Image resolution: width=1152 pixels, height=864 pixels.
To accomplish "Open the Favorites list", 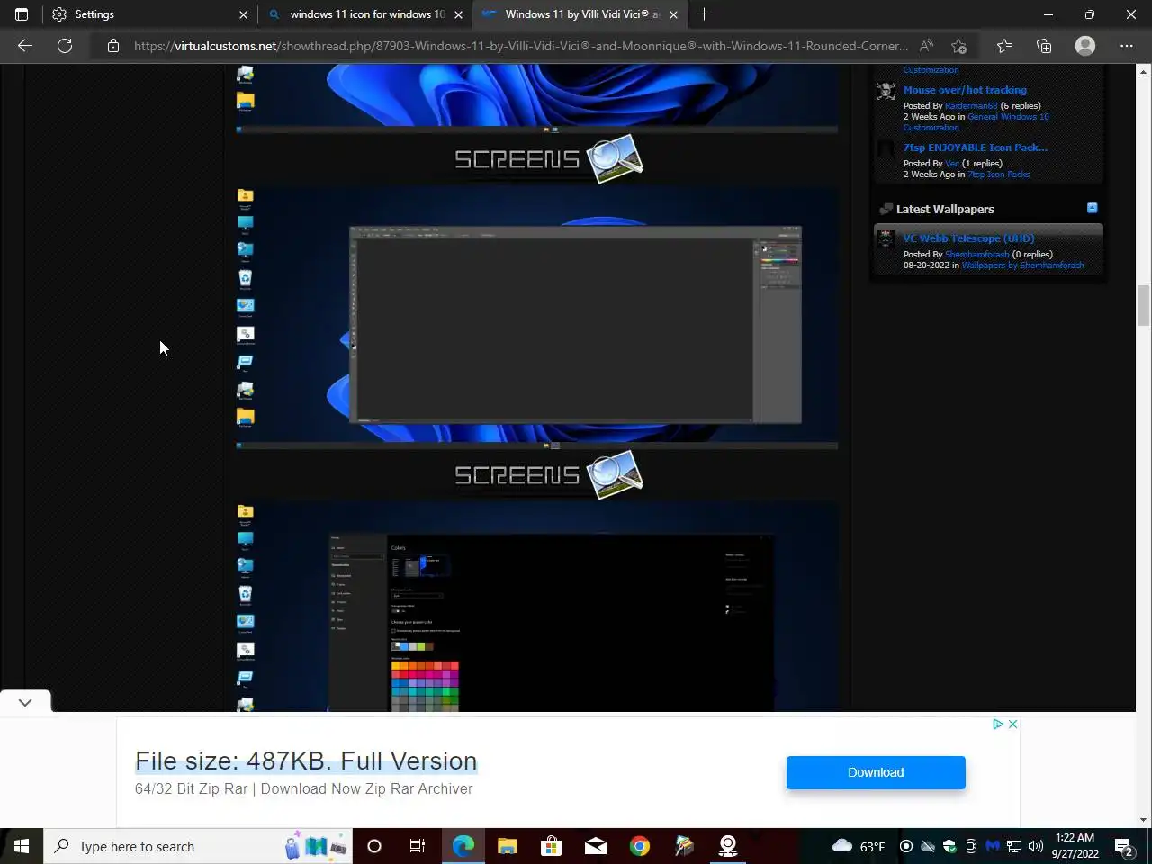I will coord(1004,46).
